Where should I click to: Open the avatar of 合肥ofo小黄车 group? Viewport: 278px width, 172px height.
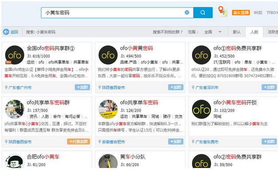click(15, 161)
